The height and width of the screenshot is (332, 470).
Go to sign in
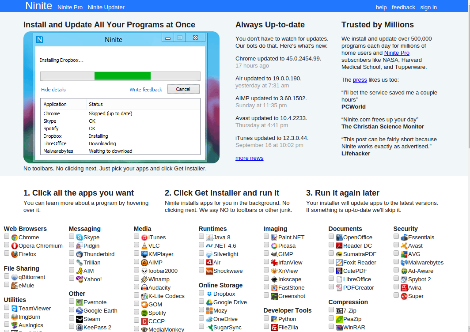click(x=428, y=8)
